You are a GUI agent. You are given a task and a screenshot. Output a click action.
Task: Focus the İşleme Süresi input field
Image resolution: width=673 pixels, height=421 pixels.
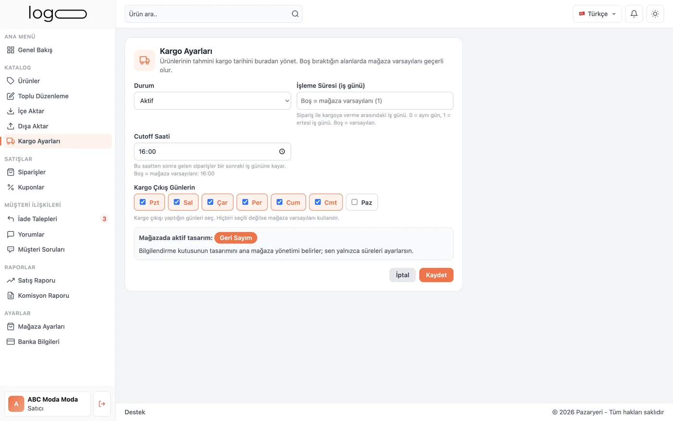coord(375,101)
